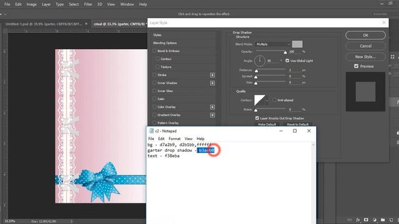
Task: Toggle Layer Knocks Out Drop Shadow
Action: tap(257, 118)
